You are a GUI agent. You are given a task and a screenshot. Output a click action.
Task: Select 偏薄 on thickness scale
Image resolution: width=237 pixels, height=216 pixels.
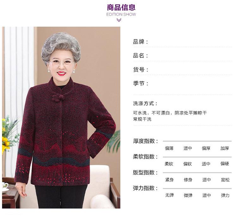(x=169, y=148)
